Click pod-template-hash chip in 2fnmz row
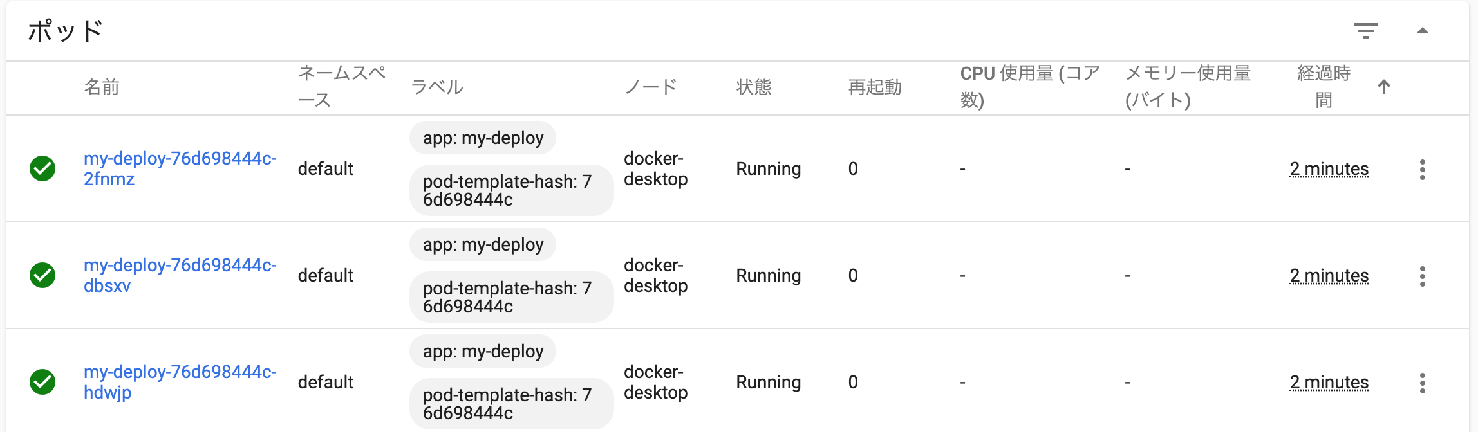1478x432 pixels. pyautogui.click(x=512, y=190)
